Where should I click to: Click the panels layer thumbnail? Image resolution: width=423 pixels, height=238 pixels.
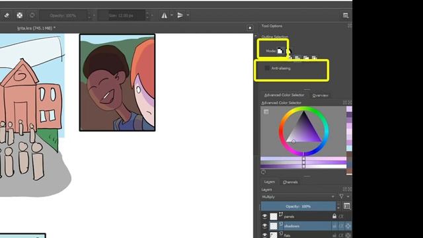pyautogui.click(x=274, y=216)
